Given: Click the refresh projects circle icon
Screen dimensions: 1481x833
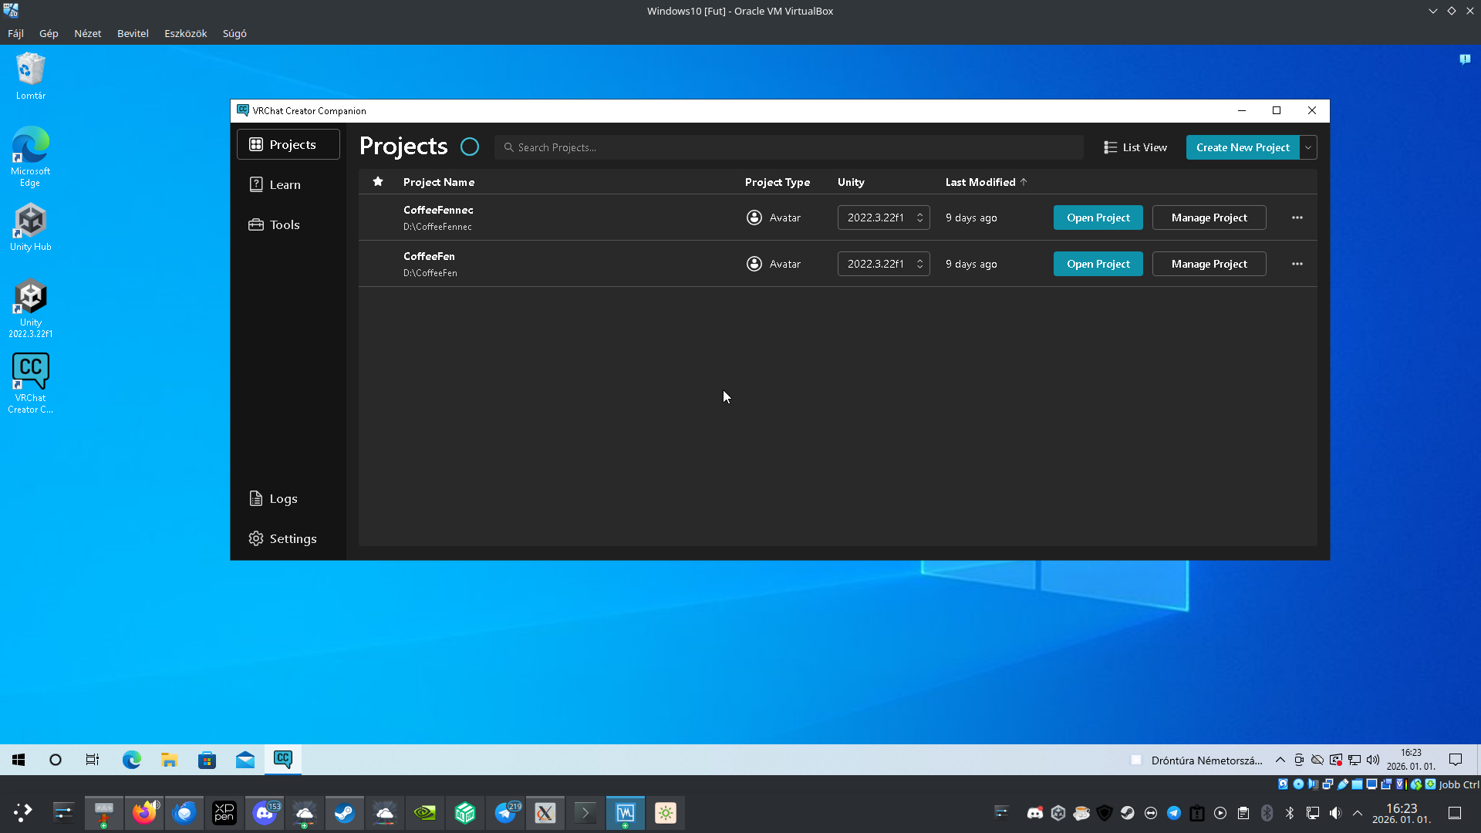Looking at the screenshot, I should pos(469,147).
